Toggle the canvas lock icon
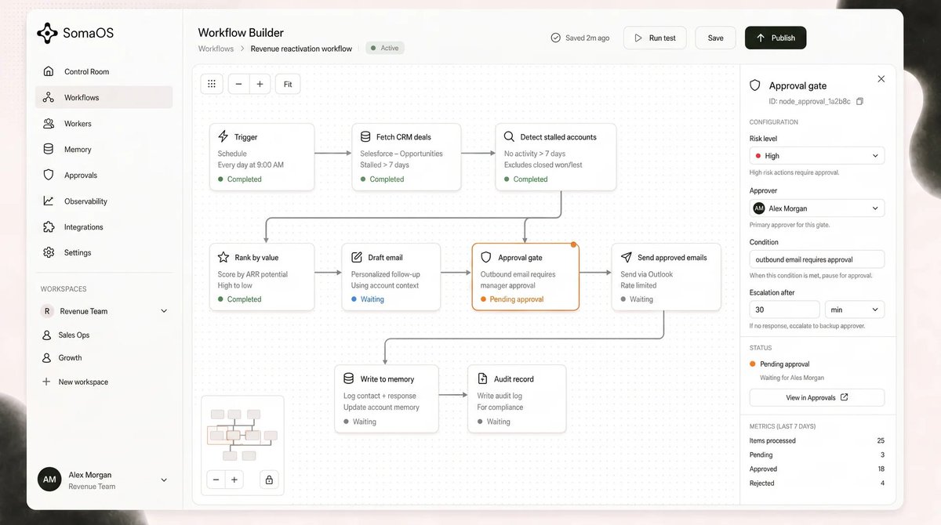 coord(269,480)
